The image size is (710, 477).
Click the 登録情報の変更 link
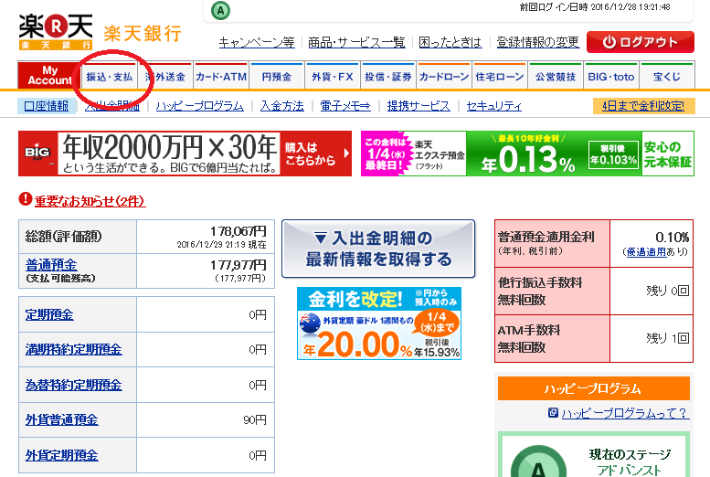537,43
